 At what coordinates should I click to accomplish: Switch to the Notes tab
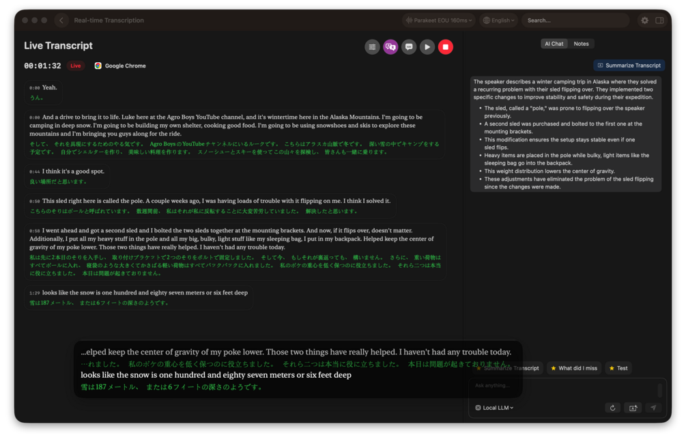[581, 44]
